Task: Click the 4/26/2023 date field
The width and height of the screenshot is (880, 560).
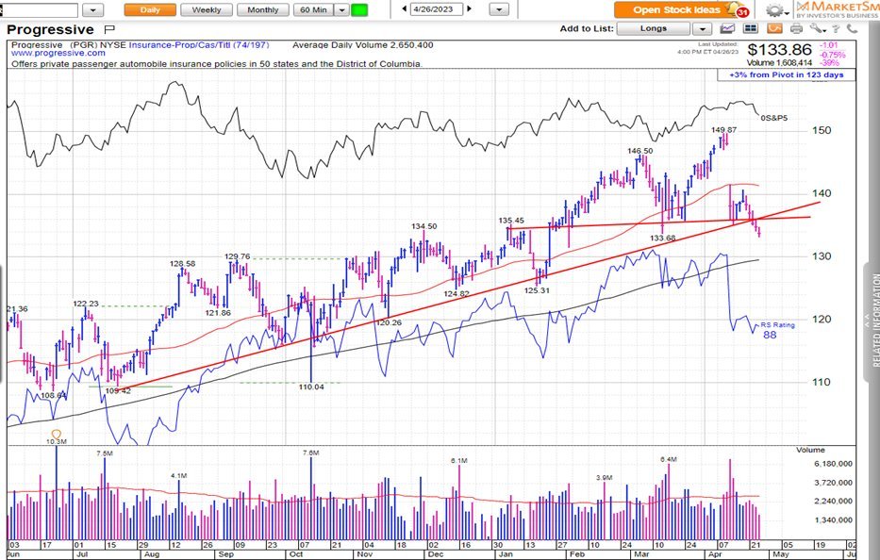Action: [437, 9]
